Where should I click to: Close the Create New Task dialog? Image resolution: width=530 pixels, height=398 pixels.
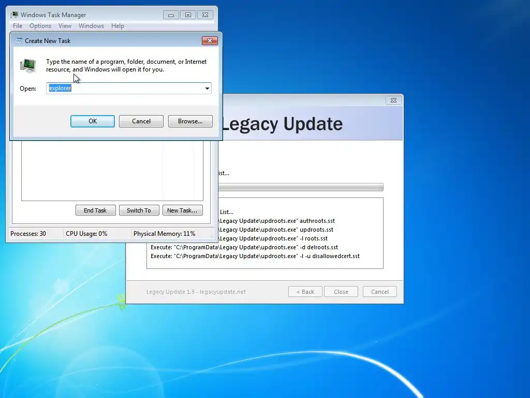click(210, 40)
